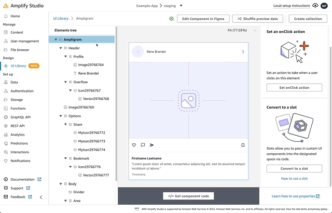The width and height of the screenshot is (332, 213).
Task: Click the GraphQL API icon
Action: tap(6, 117)
